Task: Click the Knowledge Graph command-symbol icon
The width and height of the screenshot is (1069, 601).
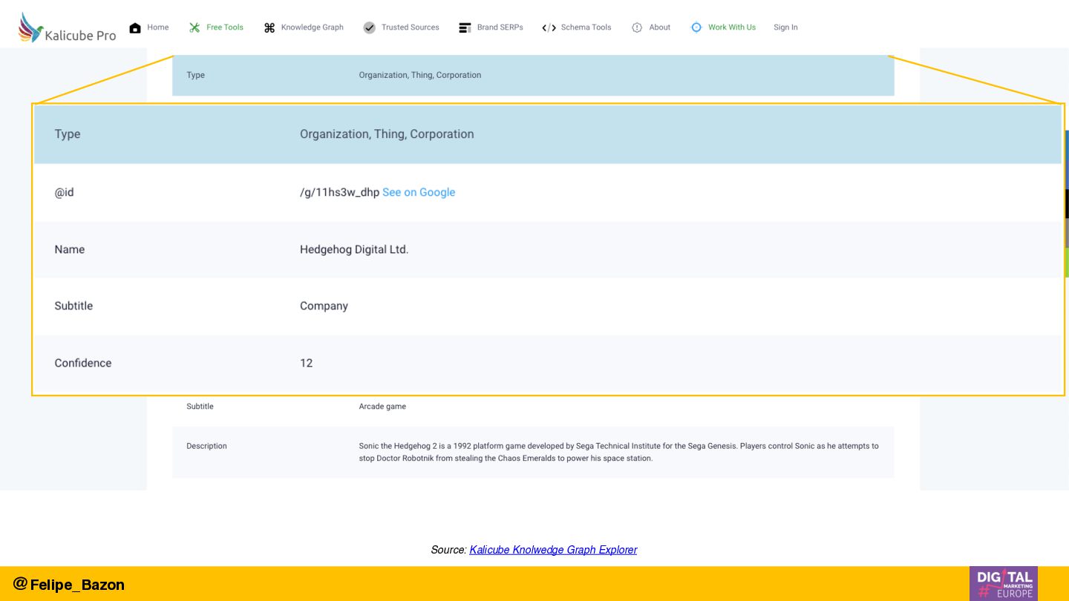Action: [x=269, y=27]
